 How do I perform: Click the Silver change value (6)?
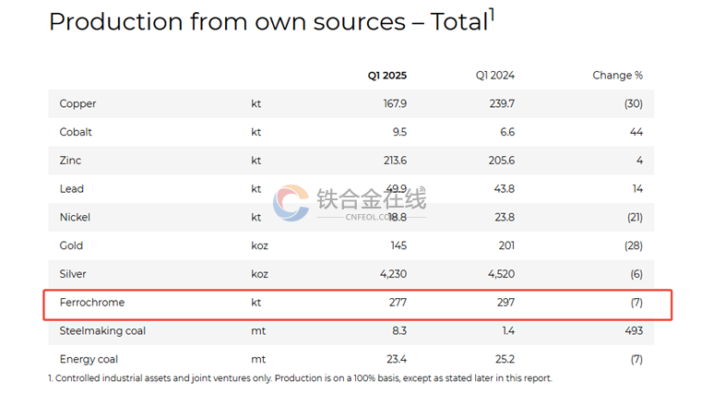point(636,274)
